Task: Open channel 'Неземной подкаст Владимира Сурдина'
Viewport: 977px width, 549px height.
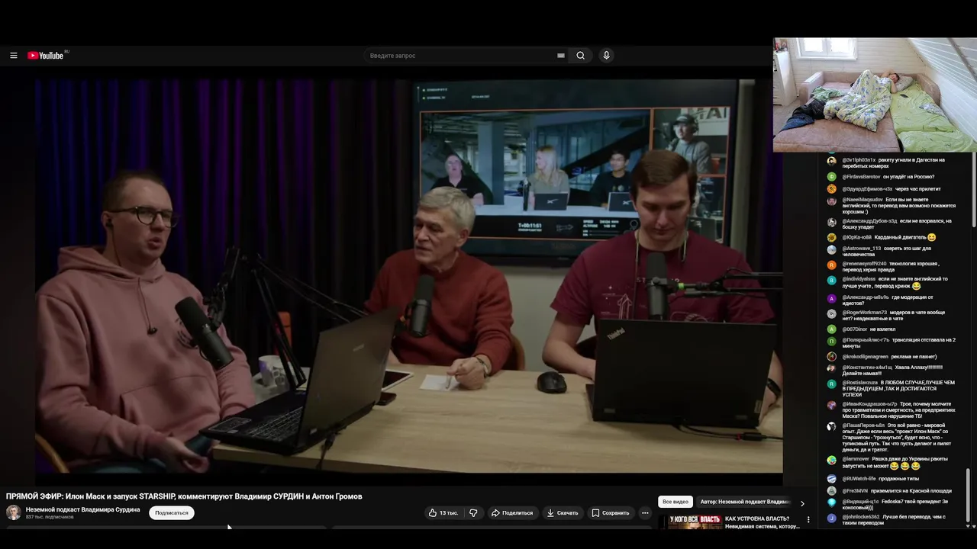Action: (82, 509)
